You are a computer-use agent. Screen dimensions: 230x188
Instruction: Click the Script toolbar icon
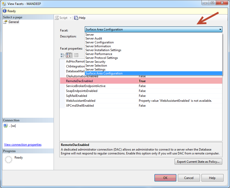tap(57, 18)
